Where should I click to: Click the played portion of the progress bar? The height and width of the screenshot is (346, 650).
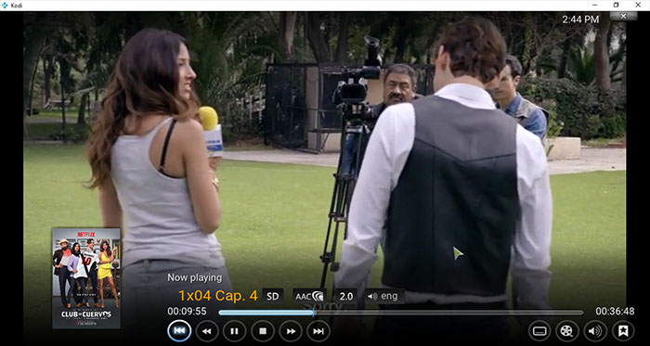click(266, 313)
